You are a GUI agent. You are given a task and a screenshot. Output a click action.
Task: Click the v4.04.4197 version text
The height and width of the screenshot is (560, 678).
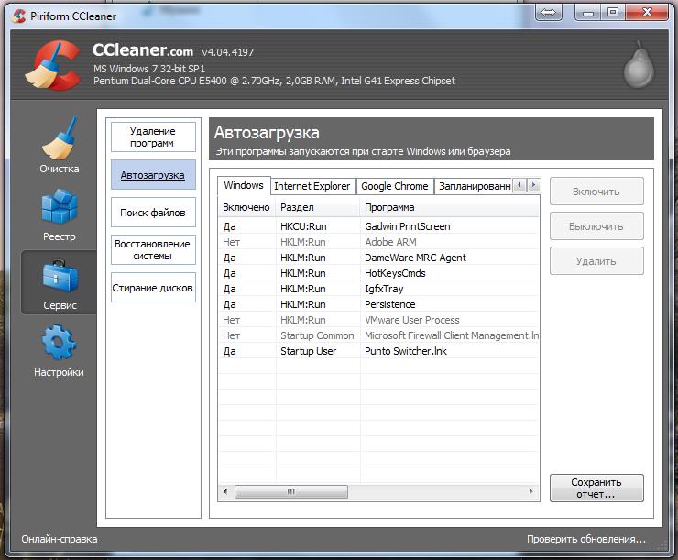pyautogui.click(x=228, y=52)
